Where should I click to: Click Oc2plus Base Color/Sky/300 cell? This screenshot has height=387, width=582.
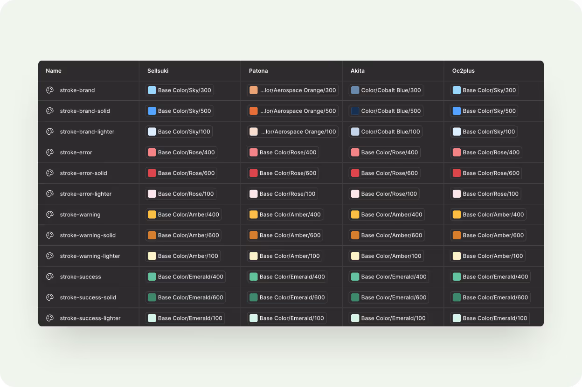pos(485,90)
